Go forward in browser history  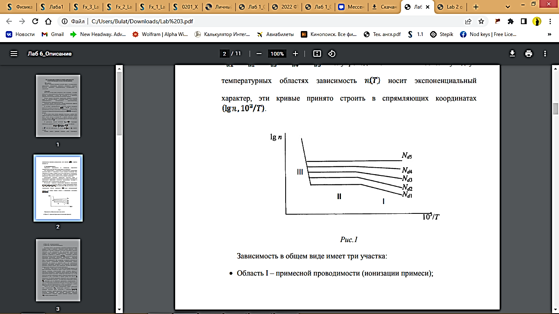click(x=22, y=21)
